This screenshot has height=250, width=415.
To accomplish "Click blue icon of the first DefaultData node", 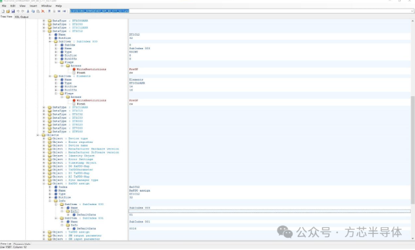I will click(x=74, y=215).
